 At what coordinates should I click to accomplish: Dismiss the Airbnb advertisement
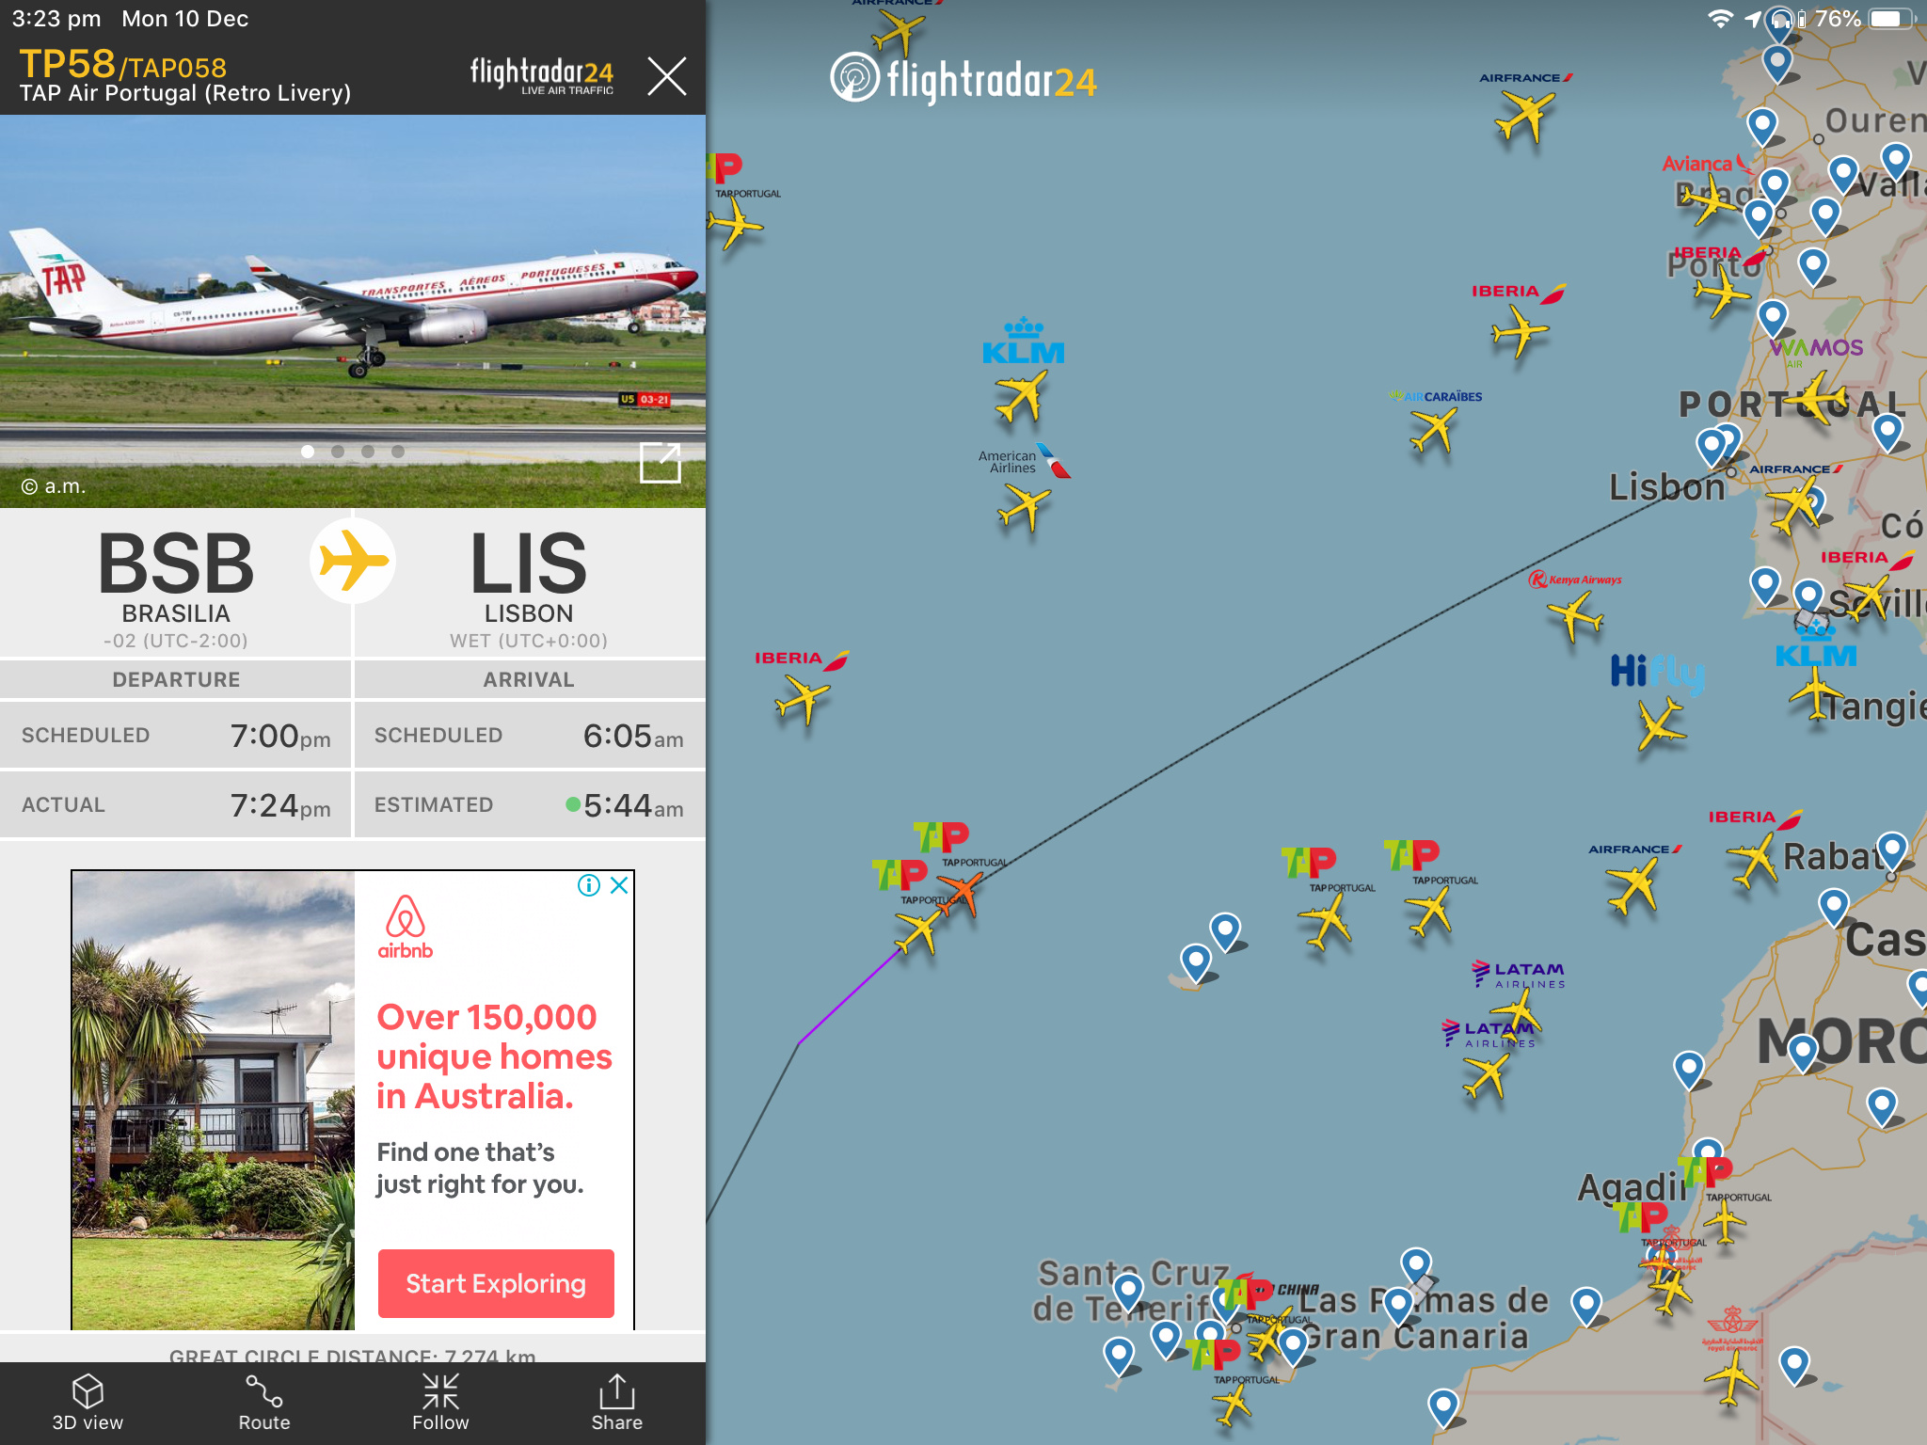[x=619, y=885]
